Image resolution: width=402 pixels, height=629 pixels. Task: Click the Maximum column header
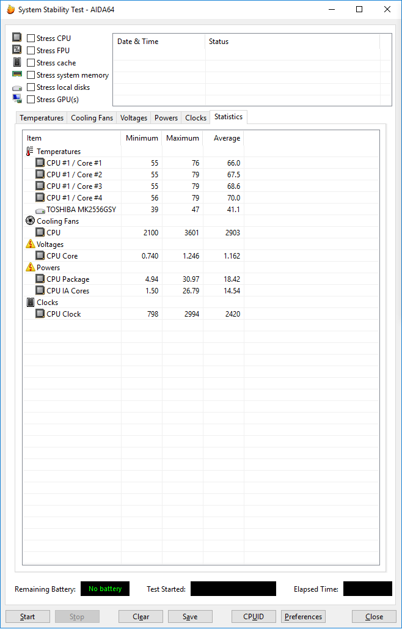pos(182,138)
